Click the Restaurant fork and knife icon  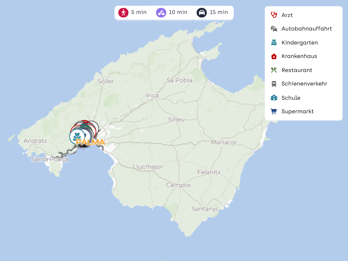pyautogui.click(x=274, y=70)
